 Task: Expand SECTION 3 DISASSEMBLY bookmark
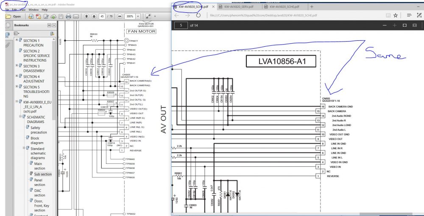click(17, 65)
